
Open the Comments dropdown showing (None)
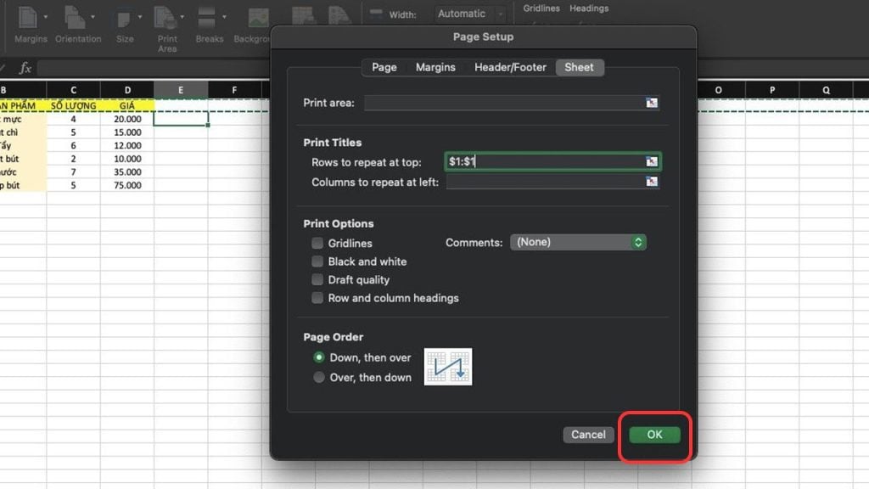coord(578,242)
